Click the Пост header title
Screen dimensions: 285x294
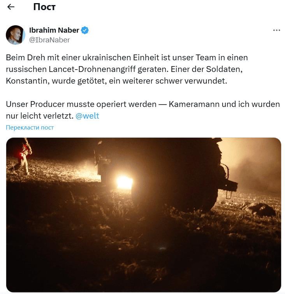click(x=44, y=7)
